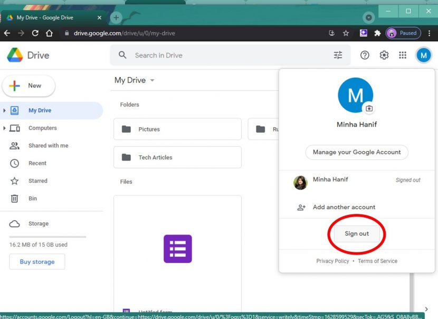Expand the Computers tree arrow
This screenshot has width=438, height=319.
coord(4,128)
